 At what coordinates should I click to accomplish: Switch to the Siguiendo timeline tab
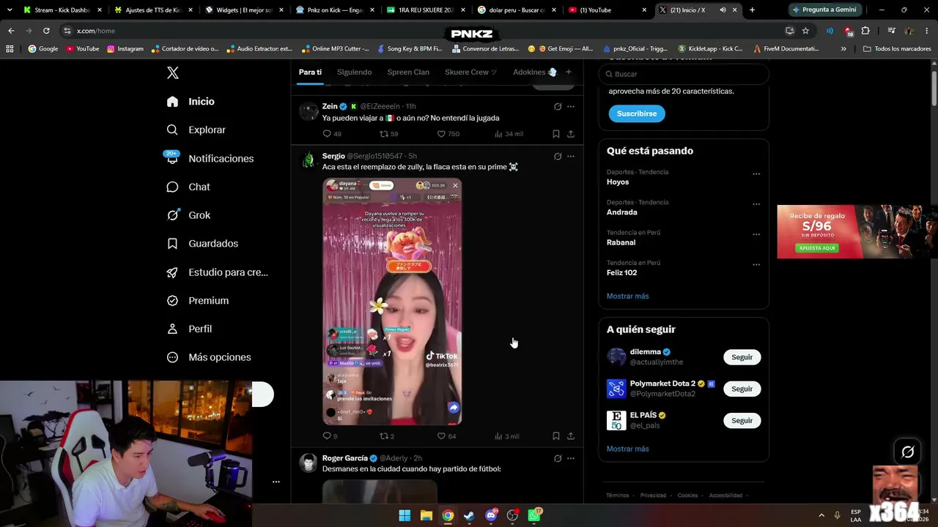click(x=355, y=72)
